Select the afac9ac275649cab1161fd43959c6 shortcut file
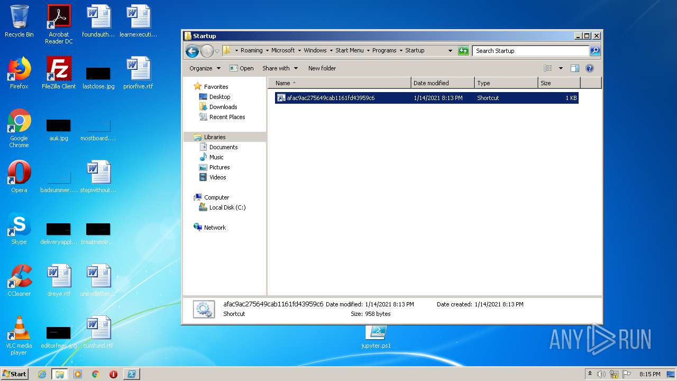The height and width of the screenshot is (381, 677). [426, 98]
